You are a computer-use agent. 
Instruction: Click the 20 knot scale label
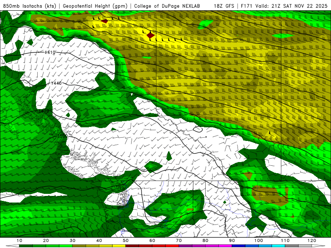[46, 241]
